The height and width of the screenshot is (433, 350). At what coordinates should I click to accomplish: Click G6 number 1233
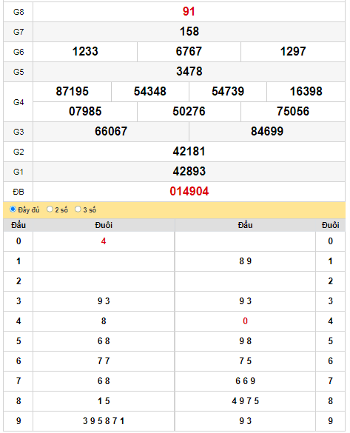pos(85,51)
